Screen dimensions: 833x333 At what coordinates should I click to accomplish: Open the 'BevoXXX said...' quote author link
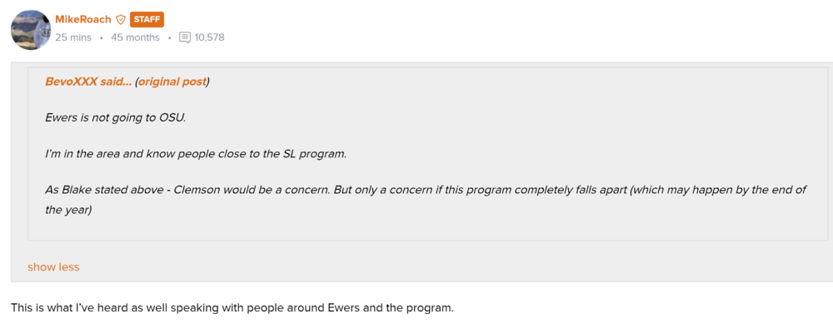[x=87, y=82]
